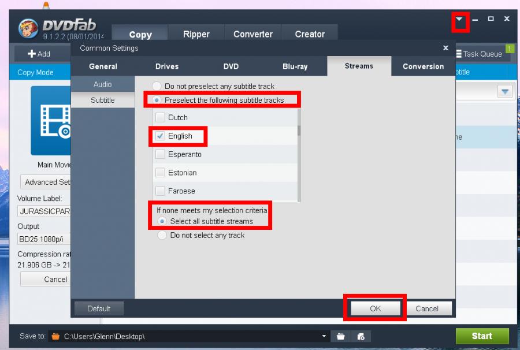
Task: Click the orange folder icon in Save to
Action: click(55, 336)
